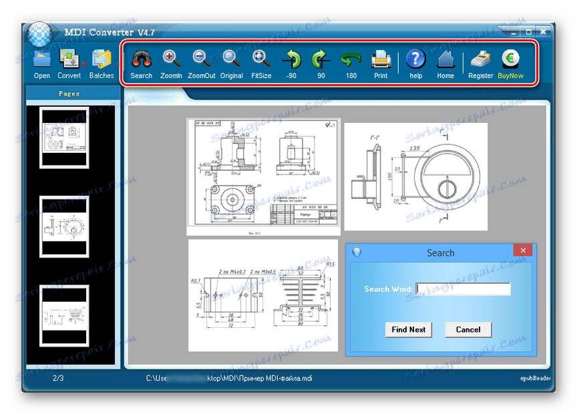Go to Home page icon
The height and width of the screenshot is (414, 577).
pyautogui.click(x=445, y=64)
